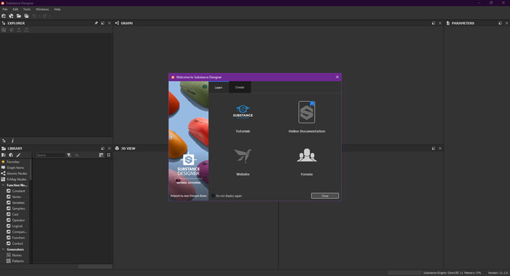The width and height of the screenshot is (510, 276).
Task: Select the Operator function category
Action: (x=18, y=220)
